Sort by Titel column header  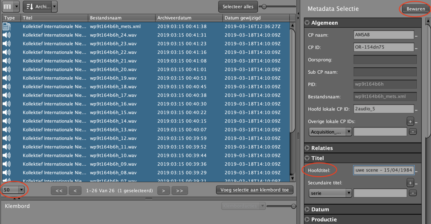54,18
